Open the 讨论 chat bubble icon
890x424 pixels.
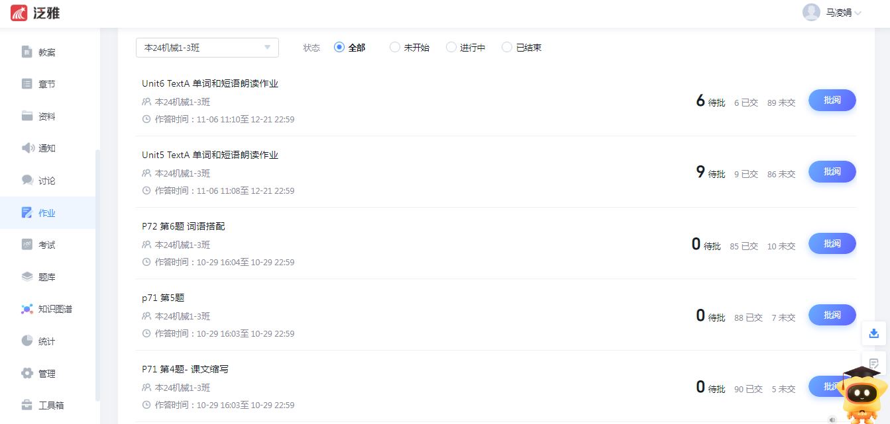[x=27, y=181]
